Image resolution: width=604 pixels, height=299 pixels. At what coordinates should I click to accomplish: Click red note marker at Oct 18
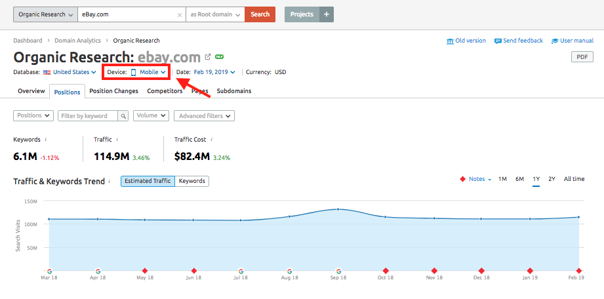click(x=386, y=271)
